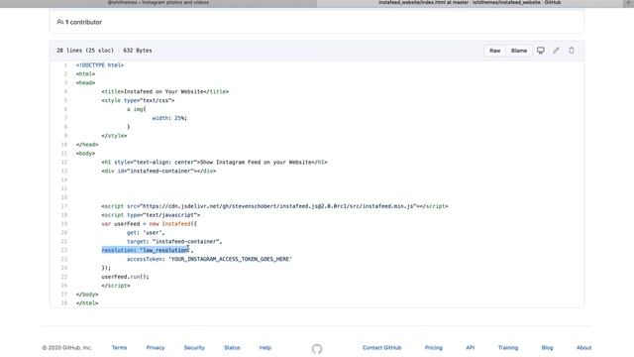This screenshot has width=634, height=357.
Task: Click line number 22 of the file
Action: (x=63, y=250)
